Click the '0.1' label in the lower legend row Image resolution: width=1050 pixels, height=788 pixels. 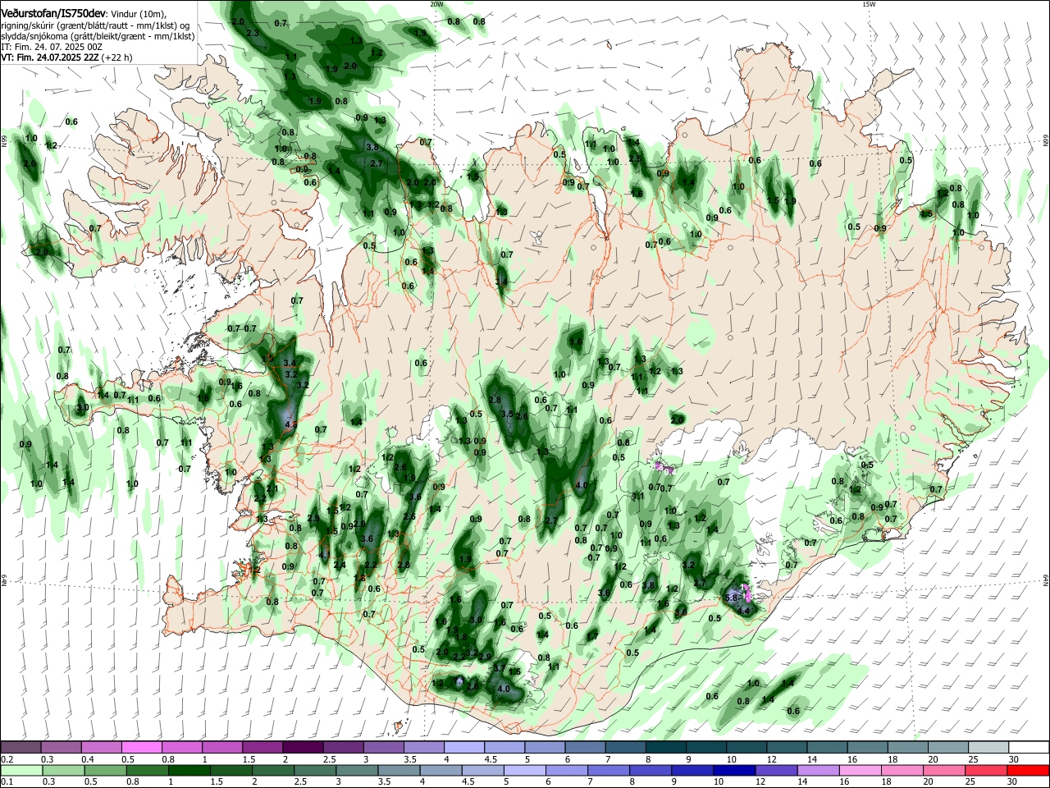pos(7,782)
